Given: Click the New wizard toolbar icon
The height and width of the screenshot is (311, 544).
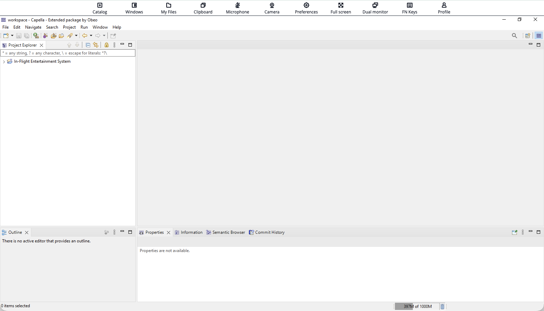Looking at the screenshot, I should pos(6,36).
